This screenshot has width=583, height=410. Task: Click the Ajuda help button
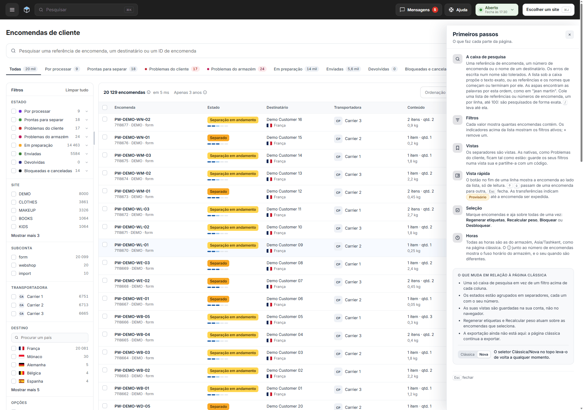458,10
